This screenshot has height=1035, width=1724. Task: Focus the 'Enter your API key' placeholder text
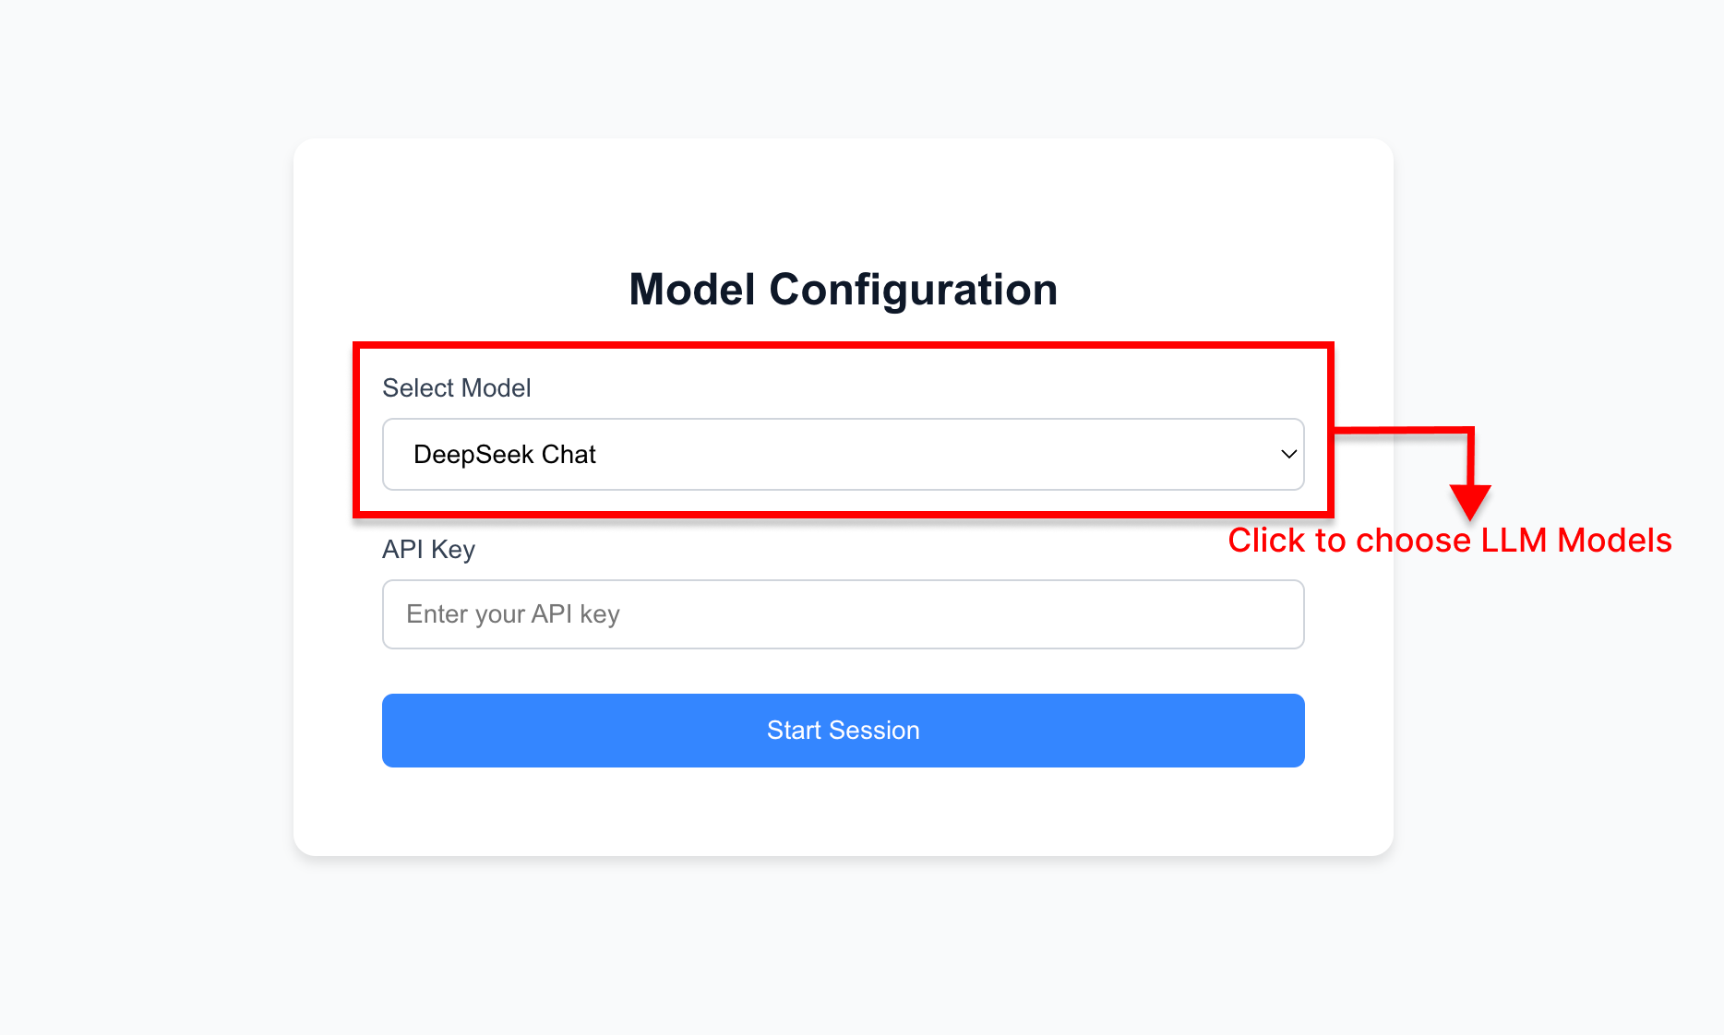click(x=513, y=614)
